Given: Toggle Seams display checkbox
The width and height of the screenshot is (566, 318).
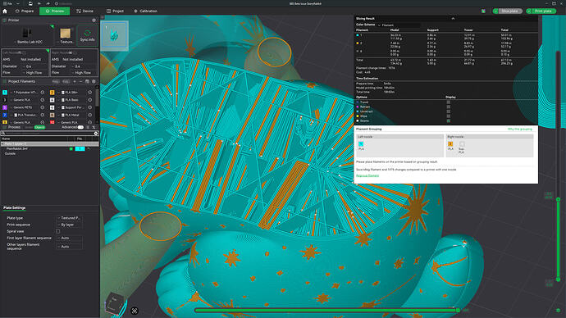Looking at the screenshot, I should pyautogui.click(x=449, y=120).
